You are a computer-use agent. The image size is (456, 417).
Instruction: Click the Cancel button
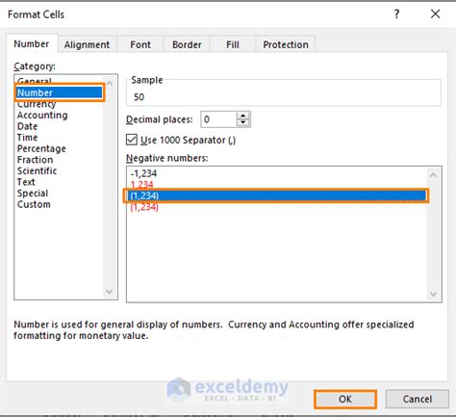point(418,399)
